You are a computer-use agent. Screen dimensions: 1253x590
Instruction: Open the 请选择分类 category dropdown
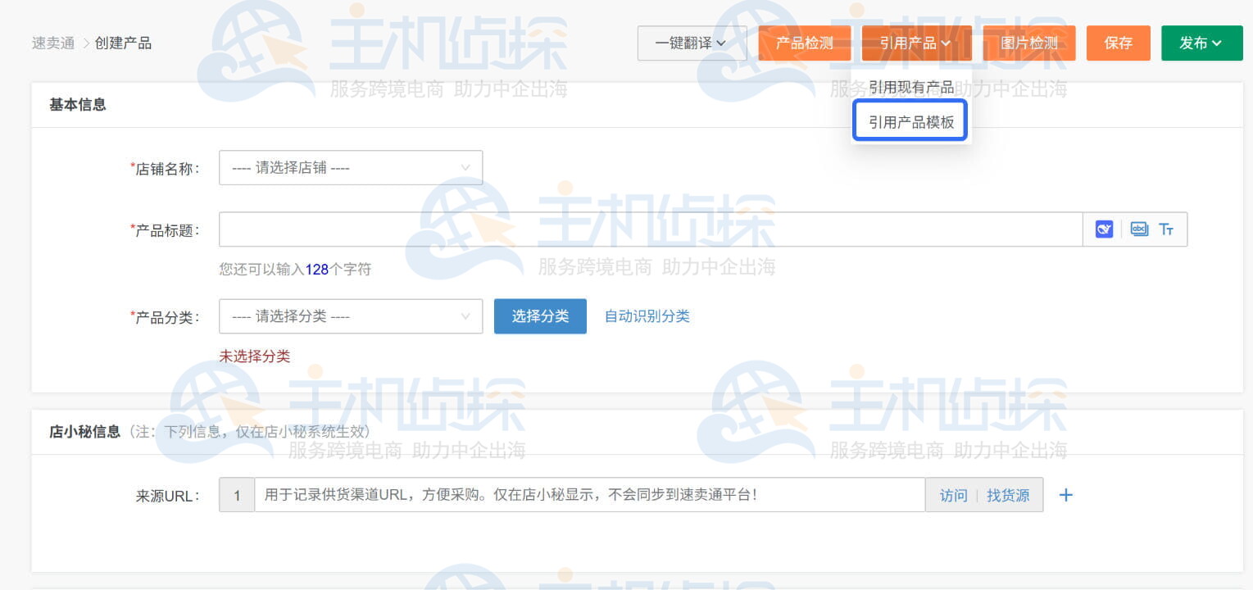click(x=351, y=316)
